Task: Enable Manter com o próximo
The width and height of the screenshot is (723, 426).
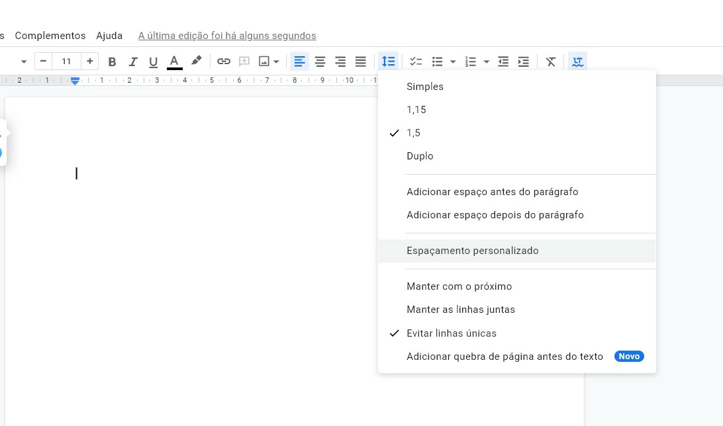Action: click(x=517, y=286)
